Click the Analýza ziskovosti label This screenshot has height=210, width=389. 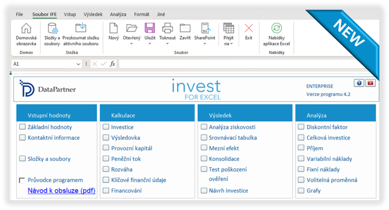pos(232,127)
